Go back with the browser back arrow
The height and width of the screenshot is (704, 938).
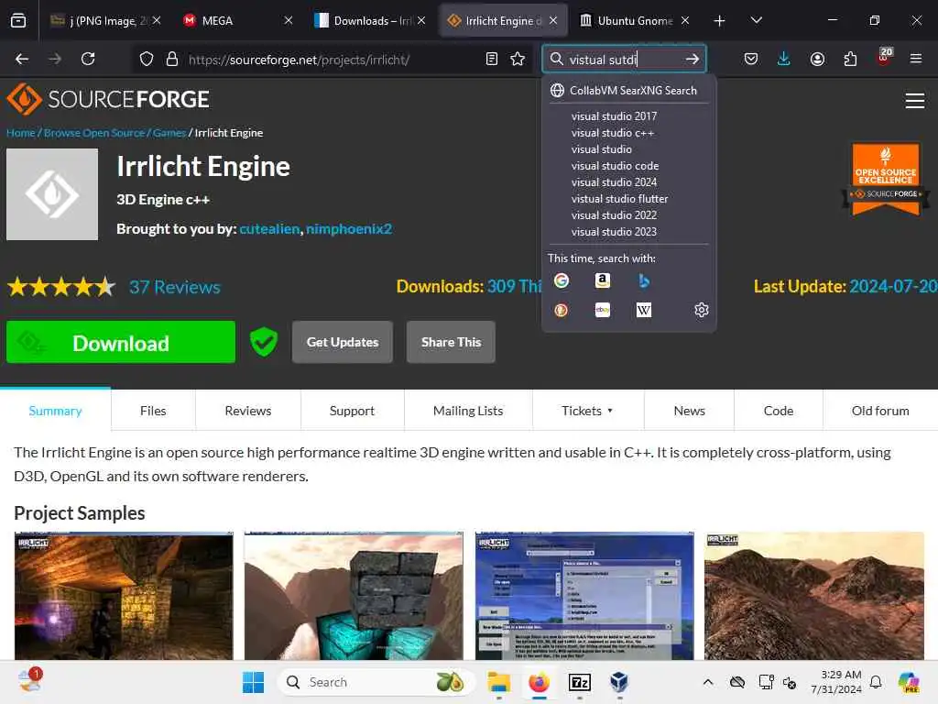point(22,59)
